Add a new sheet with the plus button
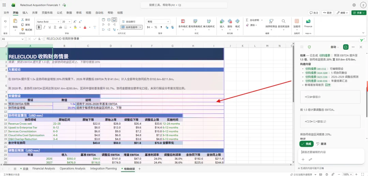This screenshot has height=176, width=368. (x=140, y=169)
